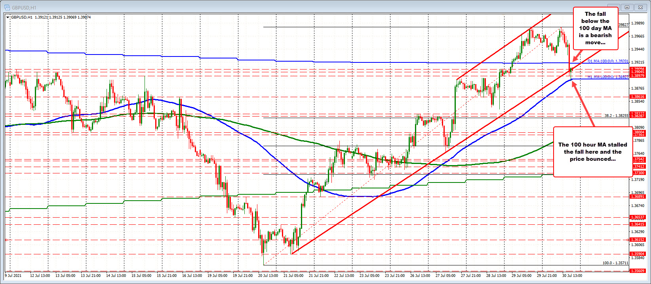The height and width of the screenshot is (284, 651).
Task: Click the 100.0 - 1.35711 Fibonacci label
Action: (615, 263)
